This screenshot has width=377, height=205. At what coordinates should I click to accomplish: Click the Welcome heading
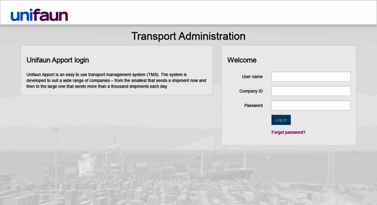click(x=242, y=60)
